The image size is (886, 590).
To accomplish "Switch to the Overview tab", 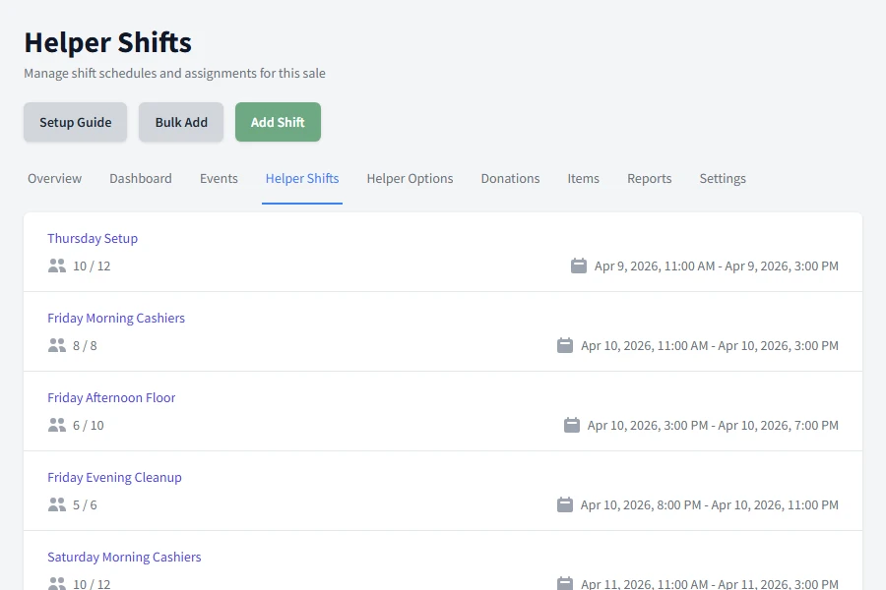I will click(x=55, y=178).
